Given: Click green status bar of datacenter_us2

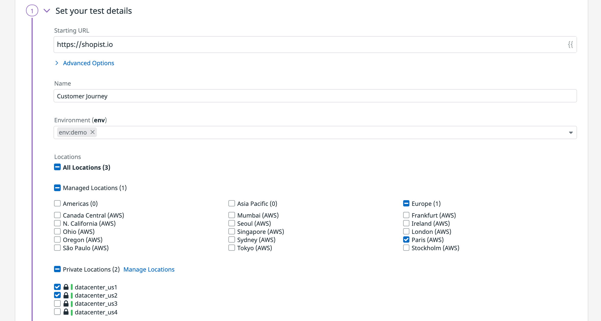Looking at the screenshot, I should click(72, 295).
